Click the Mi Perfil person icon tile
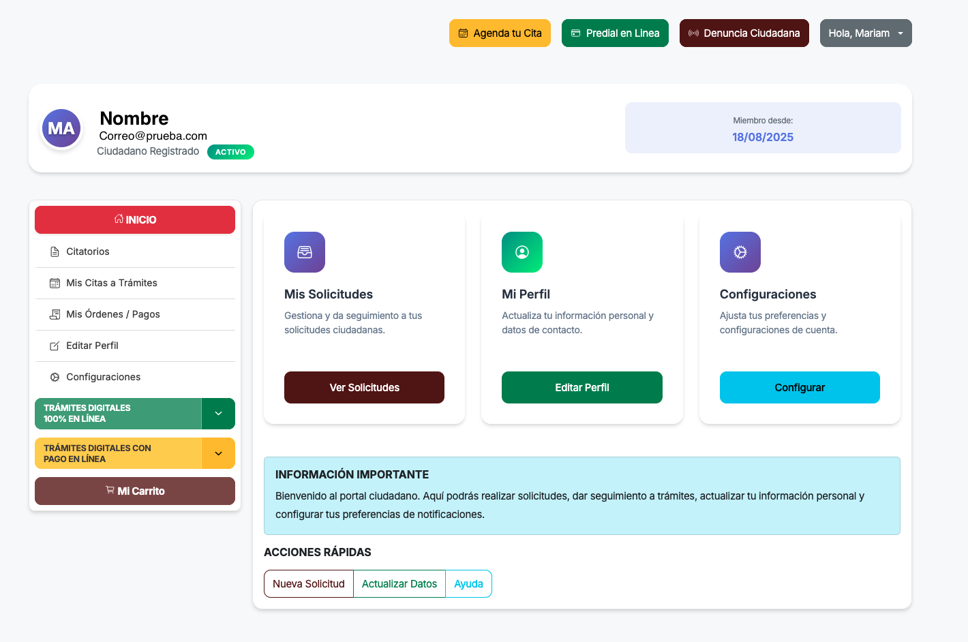 click(x=522, y=252)
